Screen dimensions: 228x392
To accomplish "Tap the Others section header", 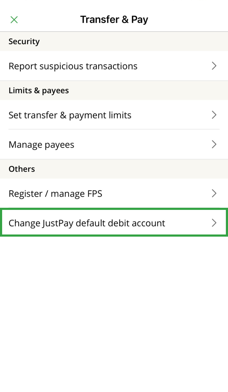I will pos(22,169).
